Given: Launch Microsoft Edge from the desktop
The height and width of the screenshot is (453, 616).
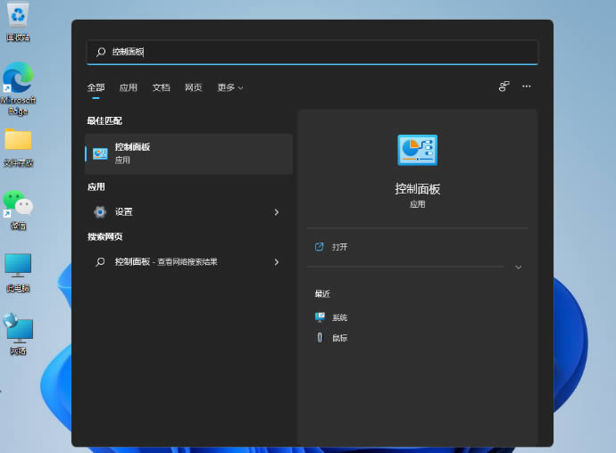Looking at the screenshot, I should pos(18,78).
